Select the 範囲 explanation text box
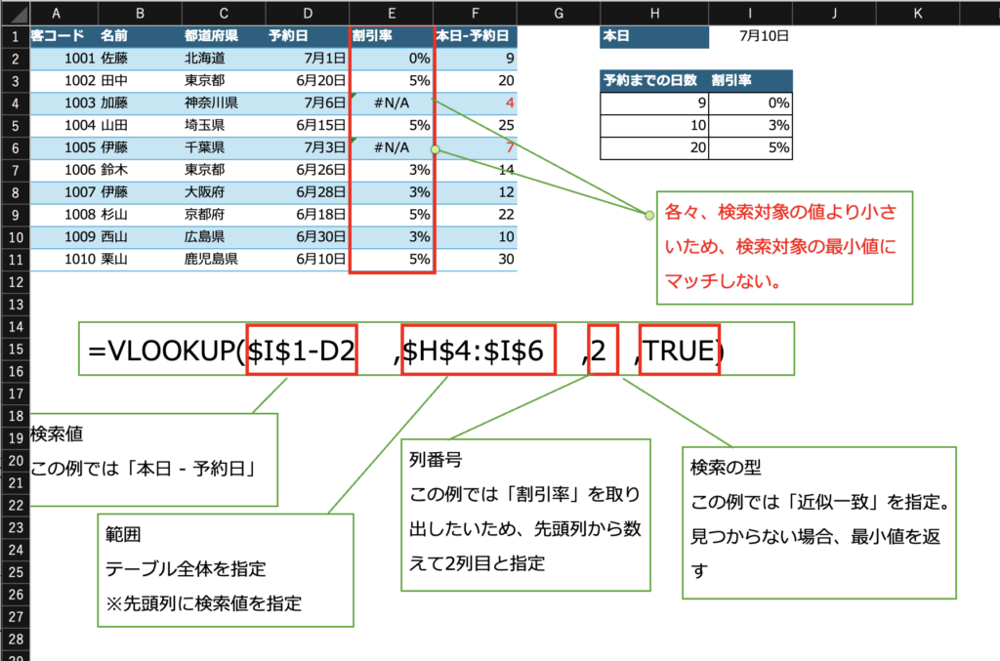The image size is (1000, 661). [225, 569]
